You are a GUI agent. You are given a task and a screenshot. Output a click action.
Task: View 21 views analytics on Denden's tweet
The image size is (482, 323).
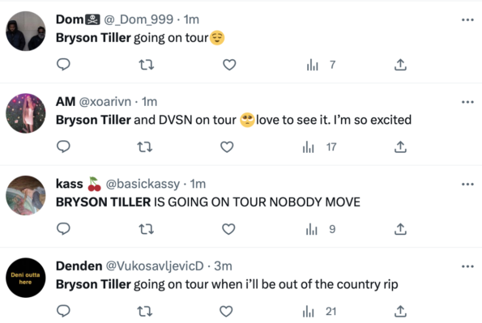pos(320,312)
